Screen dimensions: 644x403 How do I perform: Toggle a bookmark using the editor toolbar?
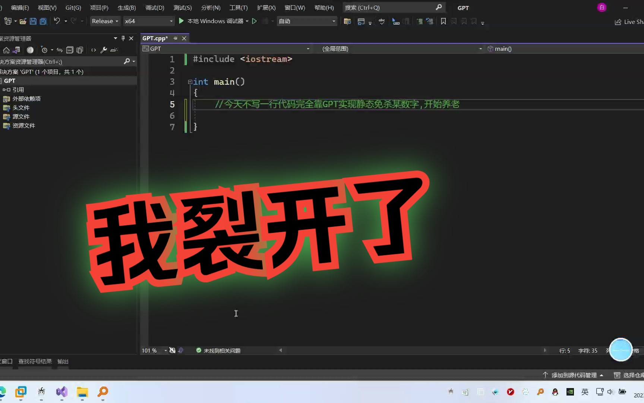pyautogui.click(x=443, y=21)
